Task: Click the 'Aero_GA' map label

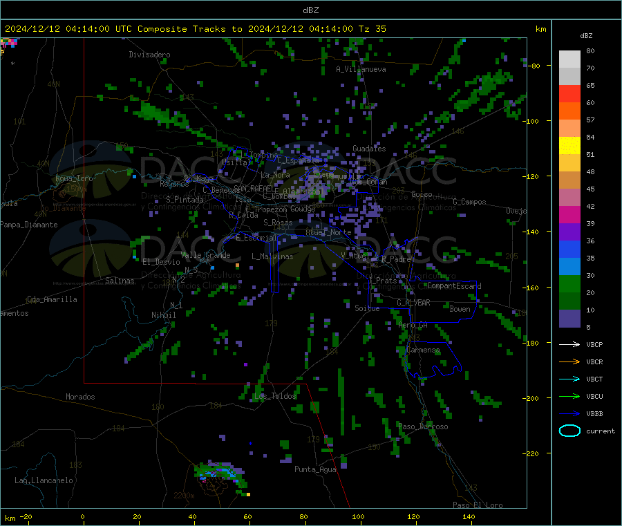Action: point(413,325)
